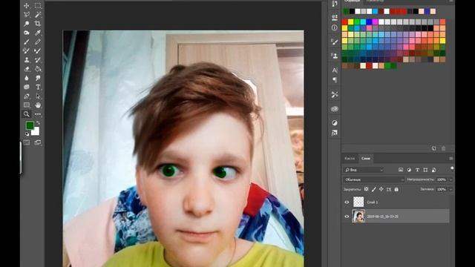475x267 pixels.
Task: Select the Clone Stamp tool
Action: (x=27, y=60)
